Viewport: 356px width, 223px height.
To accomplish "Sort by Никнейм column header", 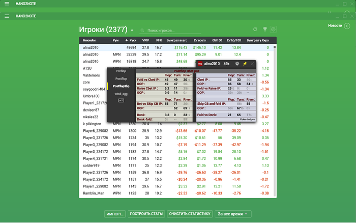I will click(x=89, y=40).
